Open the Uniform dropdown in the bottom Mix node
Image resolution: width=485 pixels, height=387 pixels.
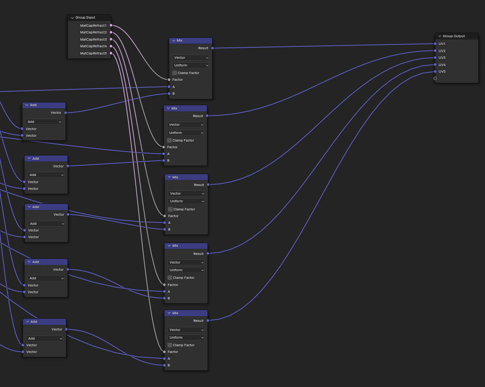tap(186, 337)
